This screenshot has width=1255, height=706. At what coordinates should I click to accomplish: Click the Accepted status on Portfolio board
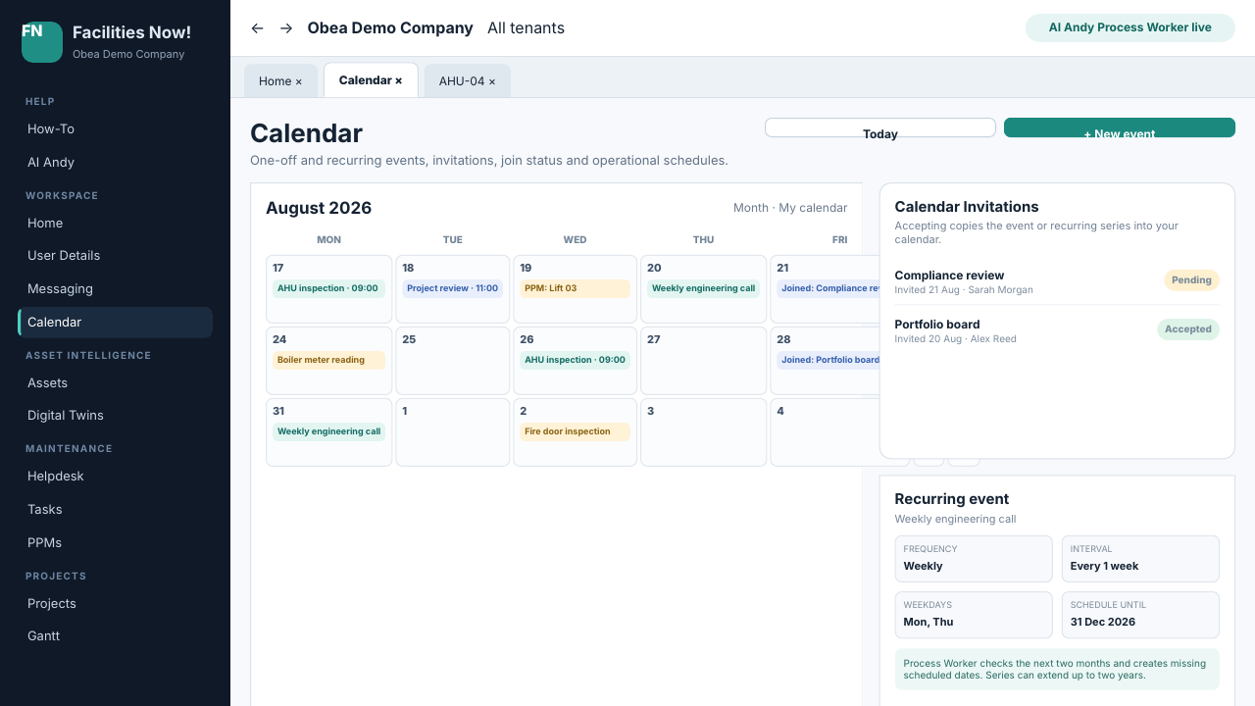[x=1188, y=329]
